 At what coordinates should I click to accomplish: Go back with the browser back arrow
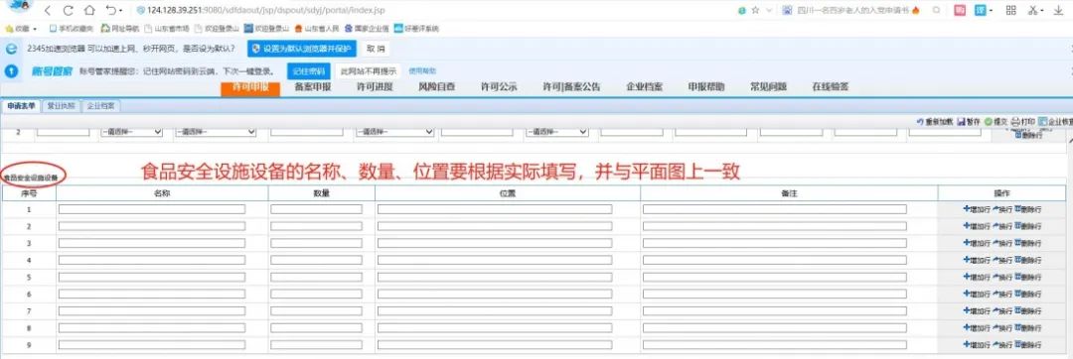pos(48,10)
